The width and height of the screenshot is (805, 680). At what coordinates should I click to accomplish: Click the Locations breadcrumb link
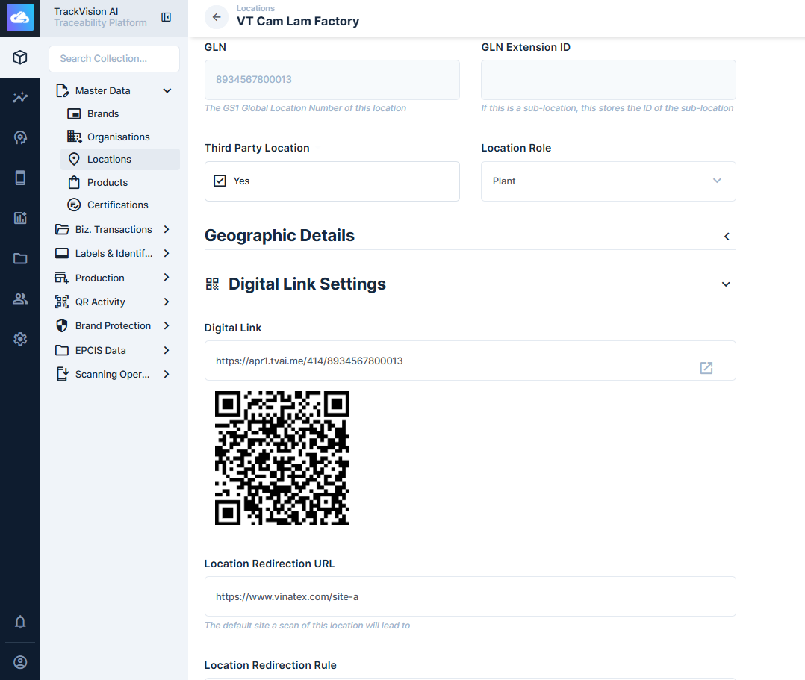(x=255, y=8)
